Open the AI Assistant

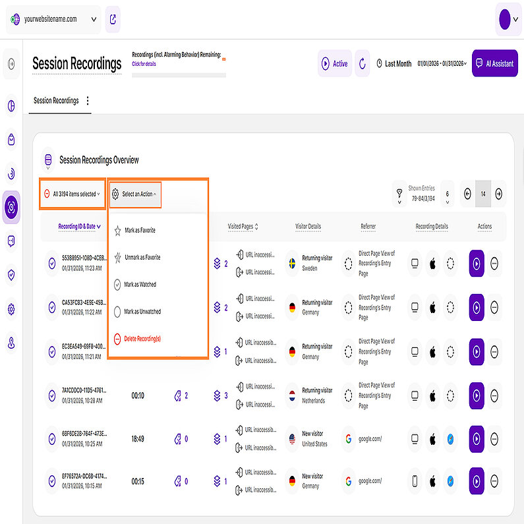click(494, 63)
